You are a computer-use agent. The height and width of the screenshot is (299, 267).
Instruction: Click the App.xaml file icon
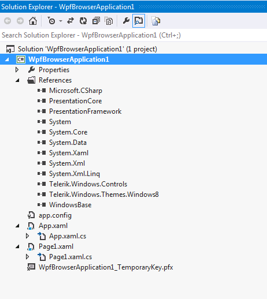(x=31, y=226)
